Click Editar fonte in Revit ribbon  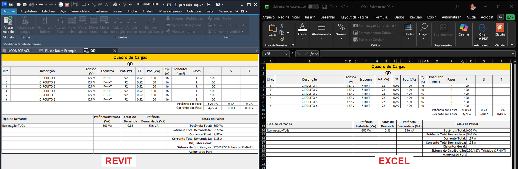[x=219, y=18]
